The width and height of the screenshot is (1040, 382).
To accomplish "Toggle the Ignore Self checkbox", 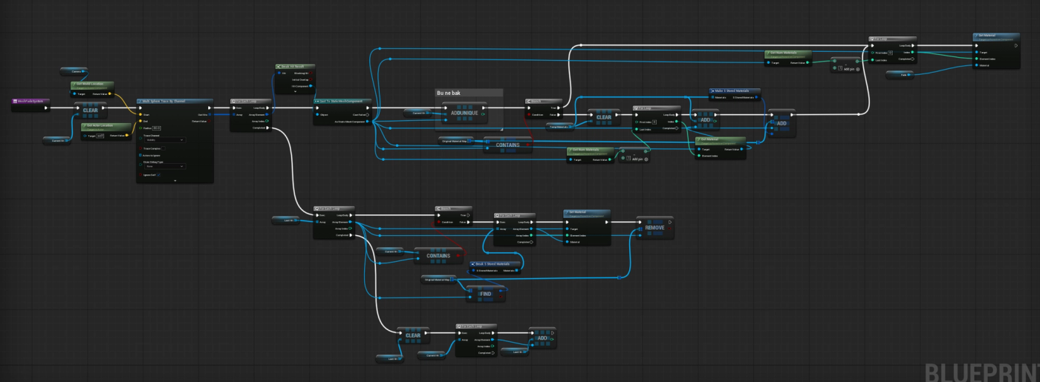I will [x=158, y=175].
